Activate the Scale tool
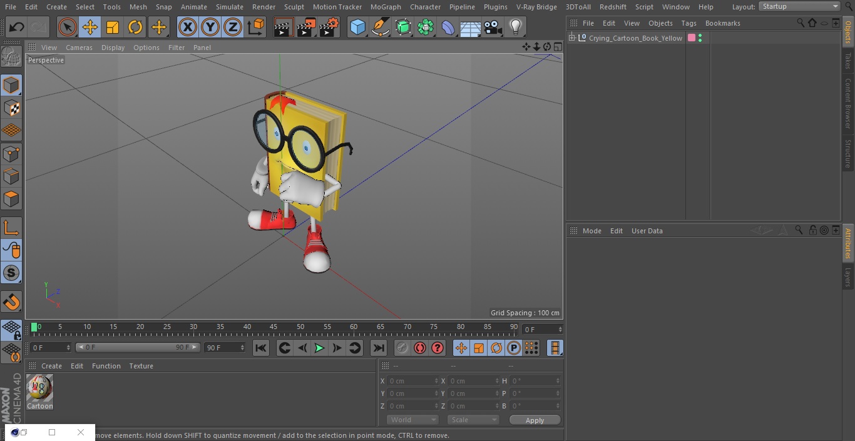 pyautogui.click(x=113, y=27)
